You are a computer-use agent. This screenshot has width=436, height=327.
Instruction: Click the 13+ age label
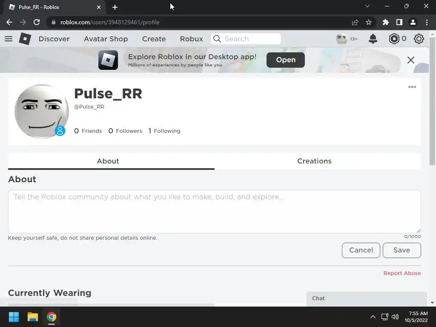[x=354, y=39]
